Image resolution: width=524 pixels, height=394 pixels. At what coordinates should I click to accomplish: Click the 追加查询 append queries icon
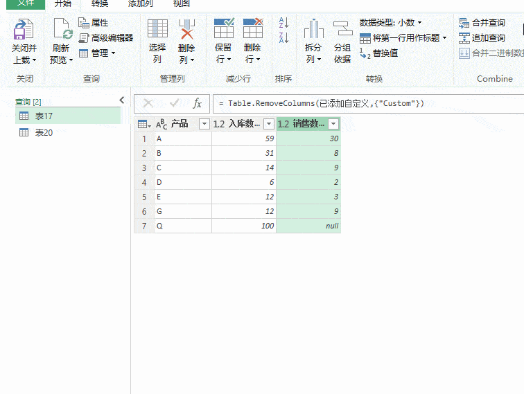464,37
